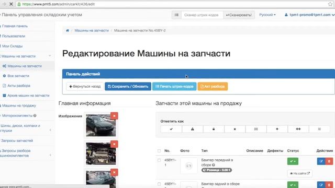This screenshot has width=335, height=188.
Task: Mark selected parts with checkmark icon
Action: [171, 129]
